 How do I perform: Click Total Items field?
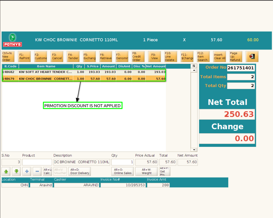(x=241, y=77)
